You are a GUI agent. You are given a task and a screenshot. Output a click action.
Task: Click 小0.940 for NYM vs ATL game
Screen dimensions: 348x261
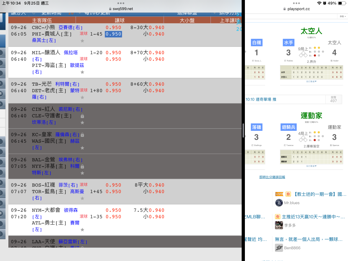[154, 217]
